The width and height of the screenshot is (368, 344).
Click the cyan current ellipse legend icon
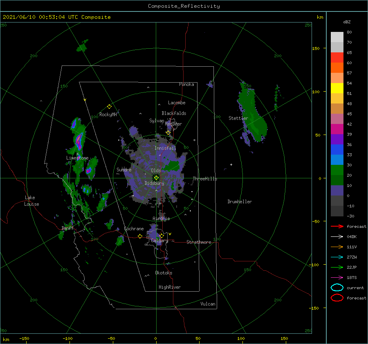pos(337,288)
